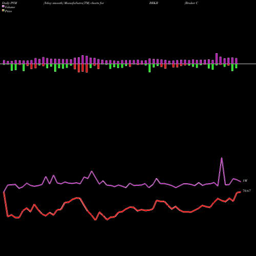Click the '(Bruker C' company name text

(x=191, y=3)
